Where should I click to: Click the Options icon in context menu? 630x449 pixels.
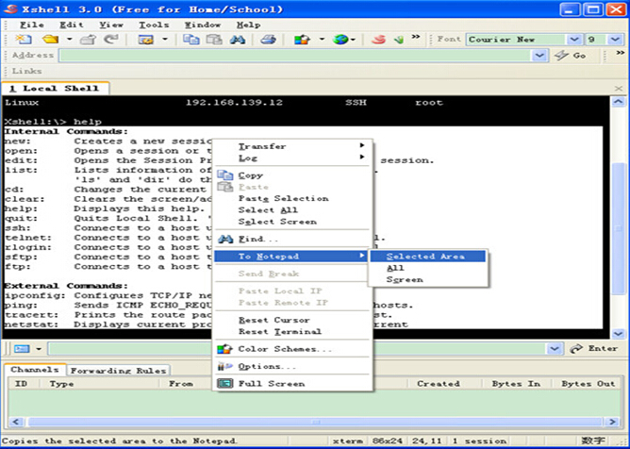click(x=225, y=366)
